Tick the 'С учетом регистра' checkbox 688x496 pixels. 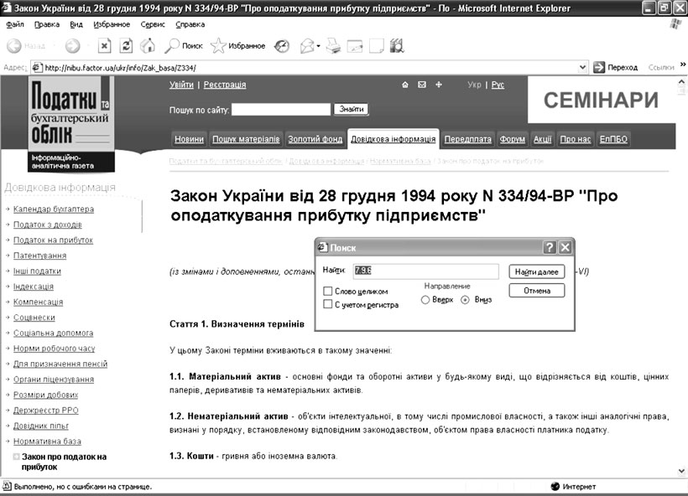(328, 305)
